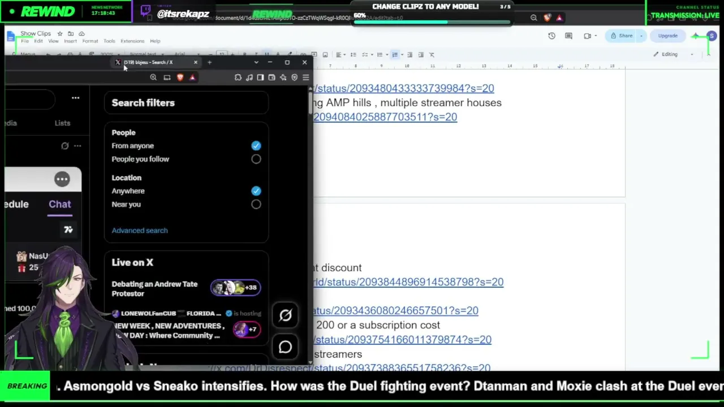
Task: Open the Brave zoom magnifier icon
Action: pyautogui.click(x=153, y=77)
